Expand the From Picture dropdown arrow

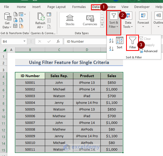click(25, 14)
